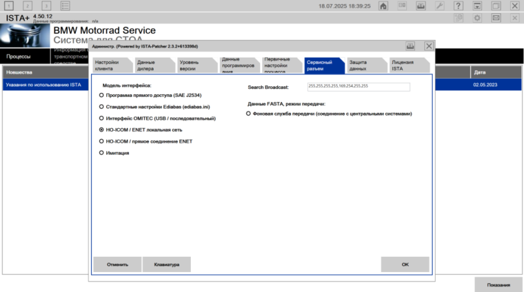Click the date 02.05.2023 cell
This screenshot has height=292, width=524.
485,85
